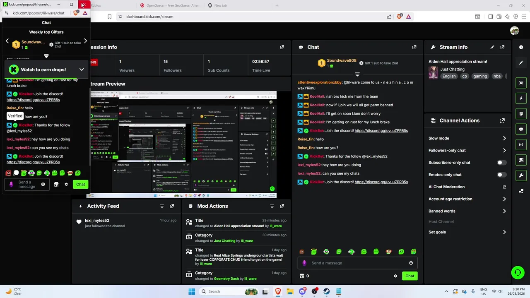Open emoji picker in popout chat input

point(43,184)
